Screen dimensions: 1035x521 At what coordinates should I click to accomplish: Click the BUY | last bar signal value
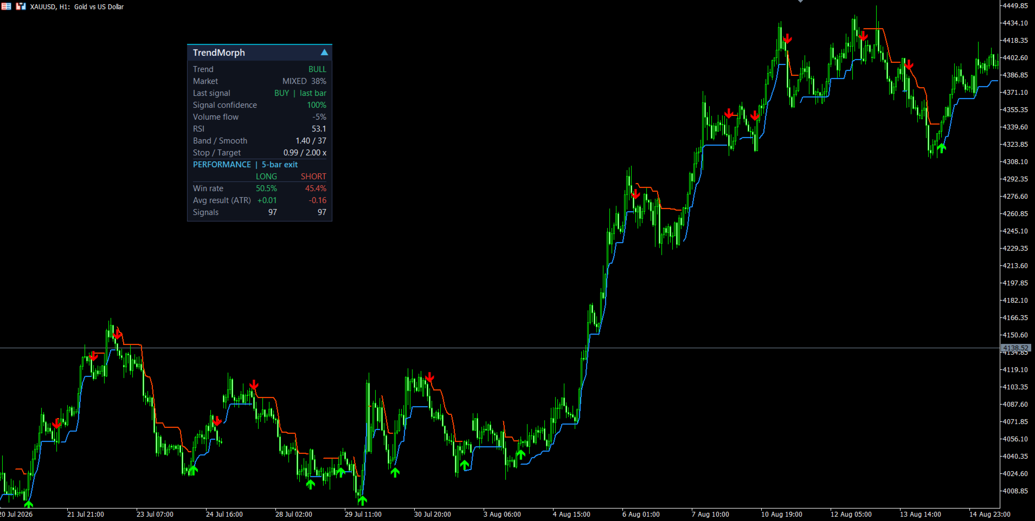coord(300,93)
